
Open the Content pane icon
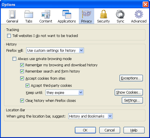pos(46,14)
